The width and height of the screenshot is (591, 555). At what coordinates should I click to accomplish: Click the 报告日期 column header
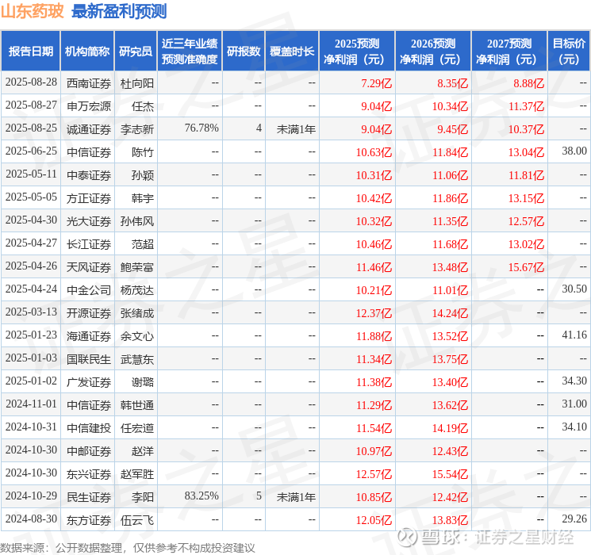30,52
